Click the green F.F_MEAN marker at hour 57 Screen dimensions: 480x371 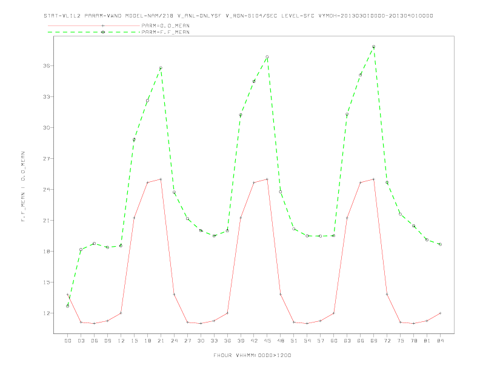pyautogui.click(x=321, y=236)
